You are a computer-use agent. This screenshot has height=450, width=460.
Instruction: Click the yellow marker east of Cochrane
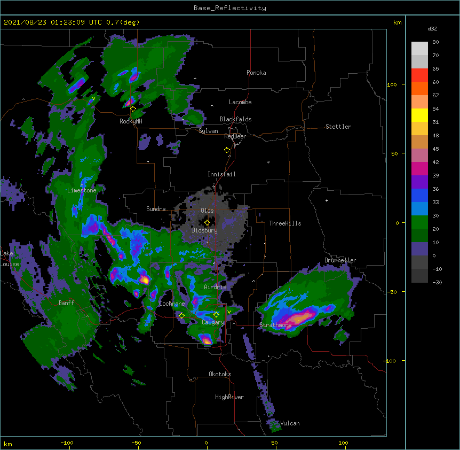(x=181, y=315)
